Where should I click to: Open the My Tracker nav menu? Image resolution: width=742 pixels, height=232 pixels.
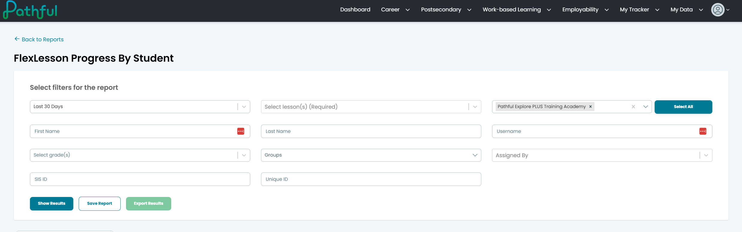(635, 10)
